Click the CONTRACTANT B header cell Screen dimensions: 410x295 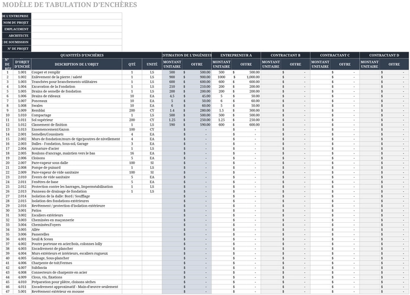[285, 55]
